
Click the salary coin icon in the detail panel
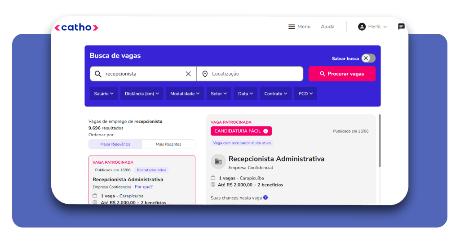click(213, 184)
